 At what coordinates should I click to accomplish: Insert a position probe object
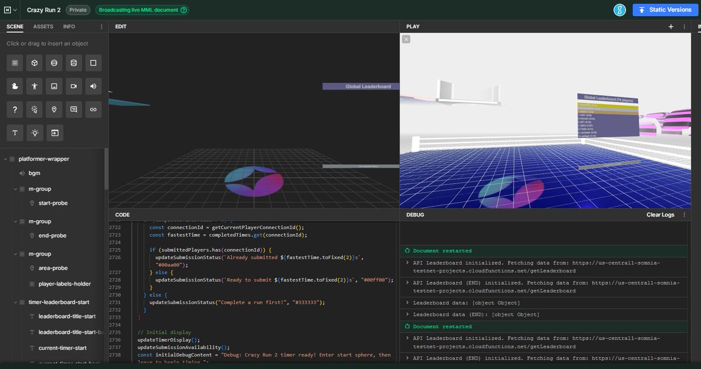(x=54, y=109)
